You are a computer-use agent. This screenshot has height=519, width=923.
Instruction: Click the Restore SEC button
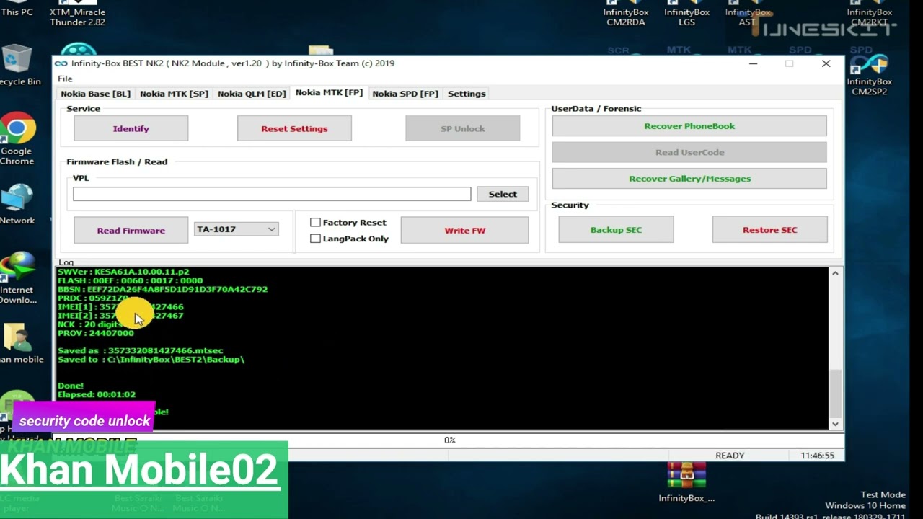(769, 229)
